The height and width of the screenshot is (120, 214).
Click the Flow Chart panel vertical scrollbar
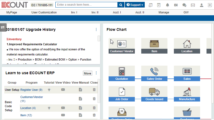213,63
